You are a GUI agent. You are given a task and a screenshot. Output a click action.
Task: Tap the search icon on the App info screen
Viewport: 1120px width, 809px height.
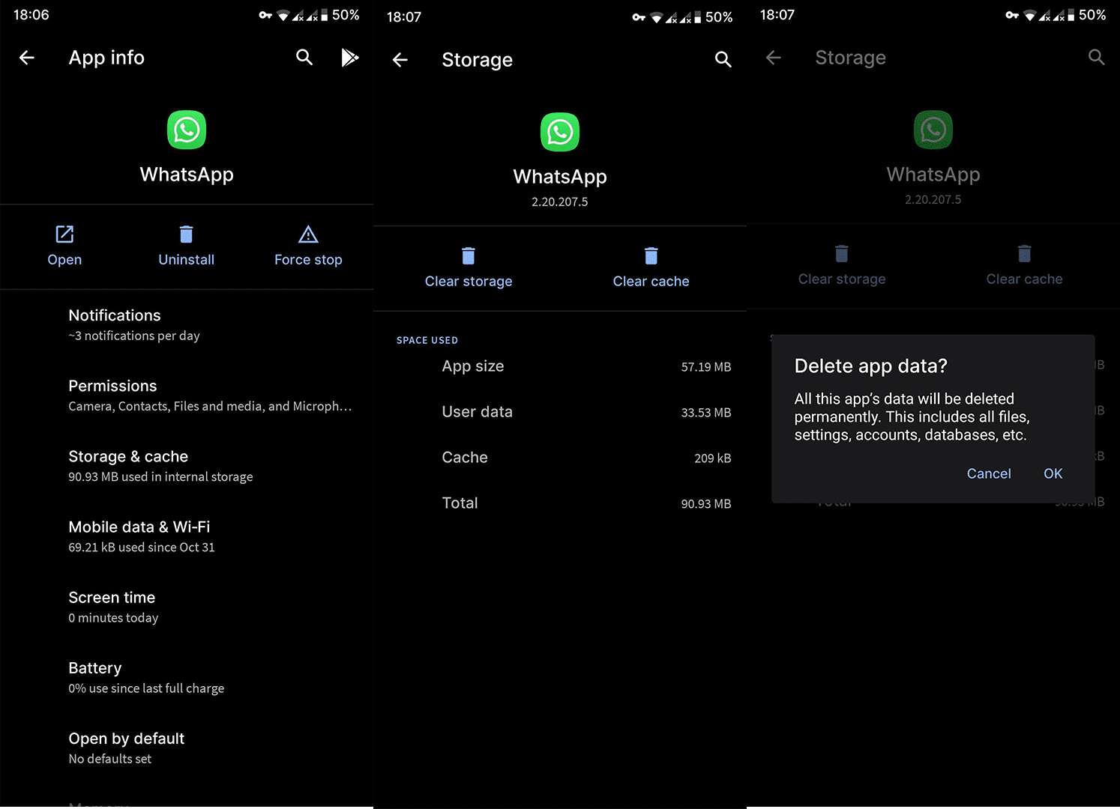(x=304, y=57)
